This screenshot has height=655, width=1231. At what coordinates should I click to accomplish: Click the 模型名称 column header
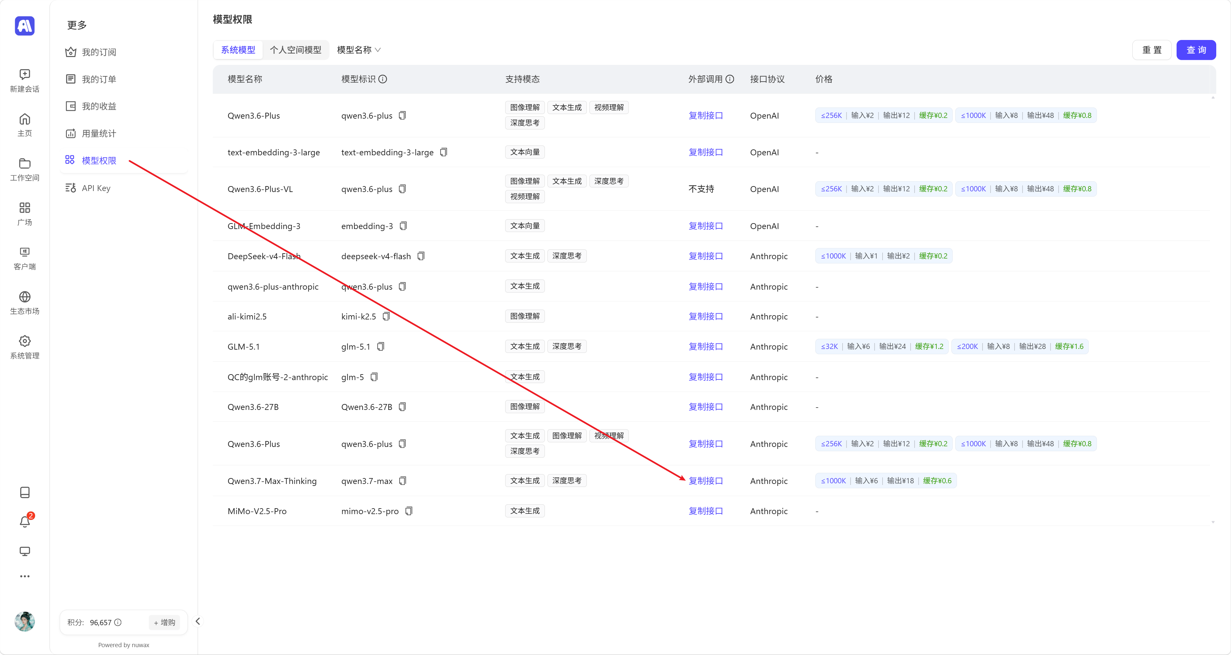[x=245, y=79]
